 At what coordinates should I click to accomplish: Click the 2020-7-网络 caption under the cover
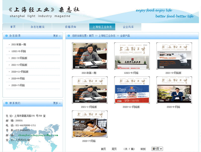pyautogui.click(x=89, y=141)
